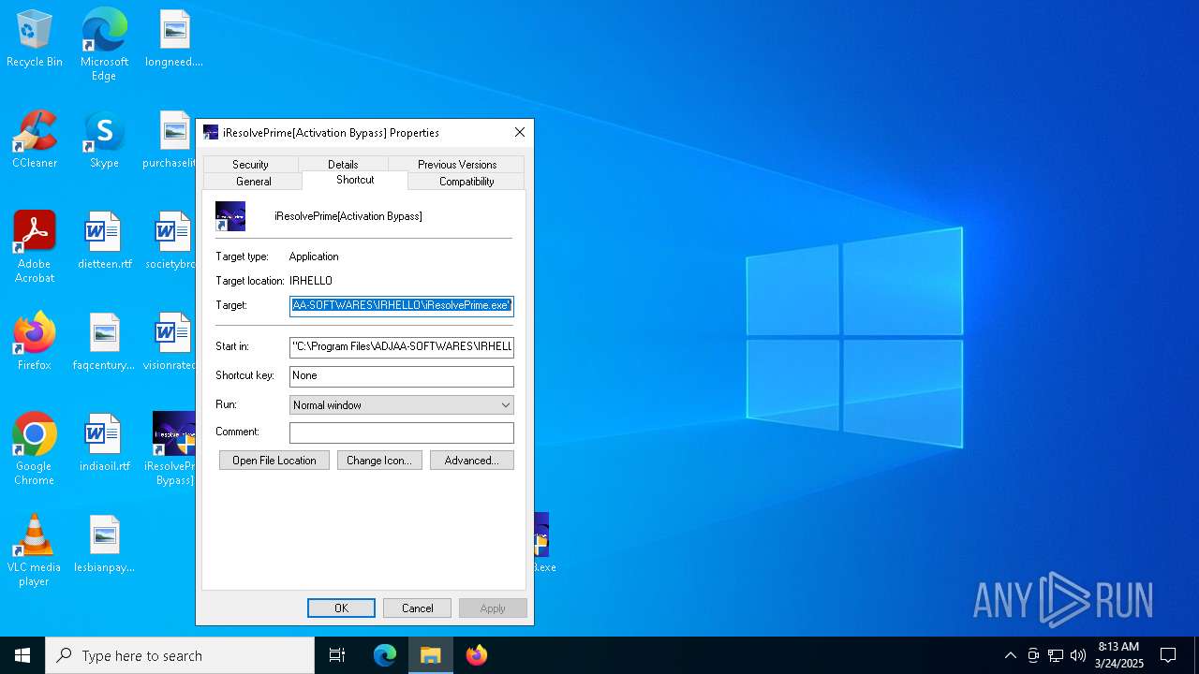This screenshot has height=674, width=1199.
Task: Cancel the Properties dialog
Action: coord(418,608)
